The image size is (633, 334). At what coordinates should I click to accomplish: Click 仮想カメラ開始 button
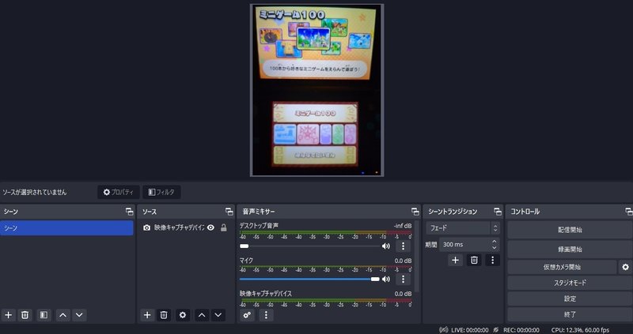pos(562,267)
